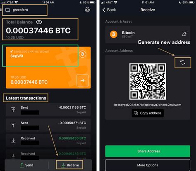Open the Received 0.00059436 BTC transaction
The image size is (196, 171).
pyautogui.click(x=48, y=141)
